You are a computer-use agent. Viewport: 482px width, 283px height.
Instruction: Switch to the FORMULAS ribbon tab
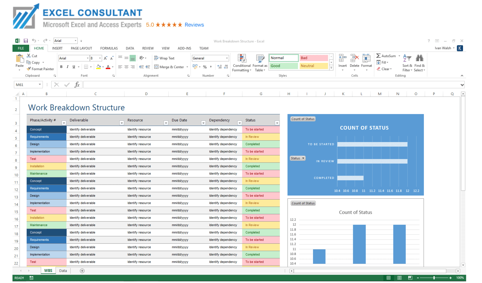tap(109, 48)
